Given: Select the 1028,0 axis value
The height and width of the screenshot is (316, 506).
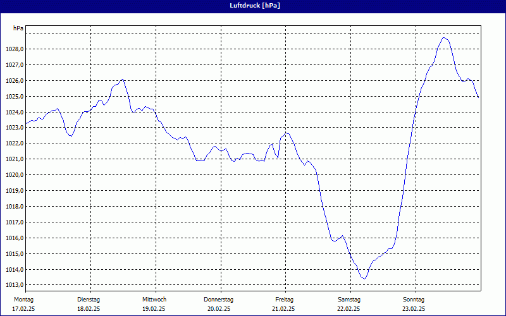Looking at the screenshot, I should coord(15,49).
